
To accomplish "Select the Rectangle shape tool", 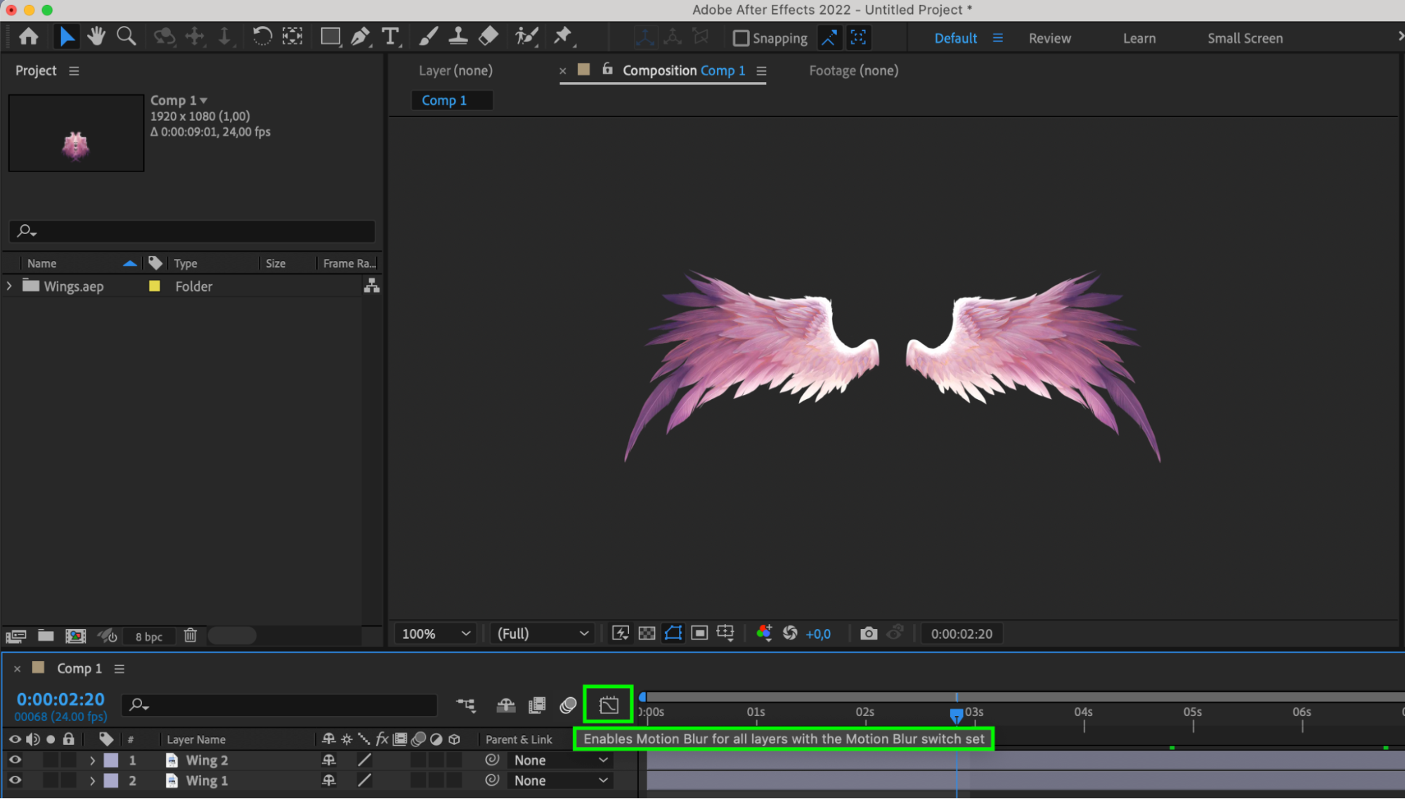I will (330, 37).
